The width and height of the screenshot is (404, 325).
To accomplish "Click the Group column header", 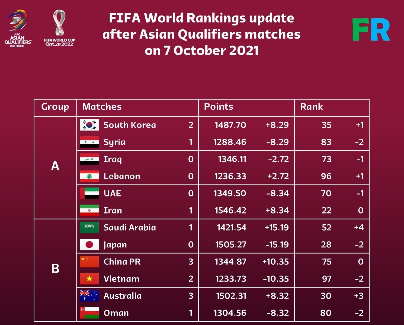I will click(x=55, y=107).
